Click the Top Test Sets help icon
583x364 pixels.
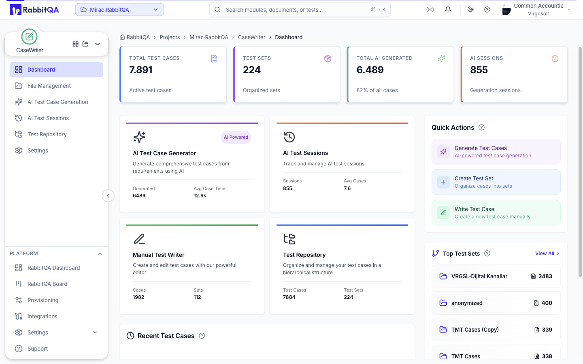point(487,254)
